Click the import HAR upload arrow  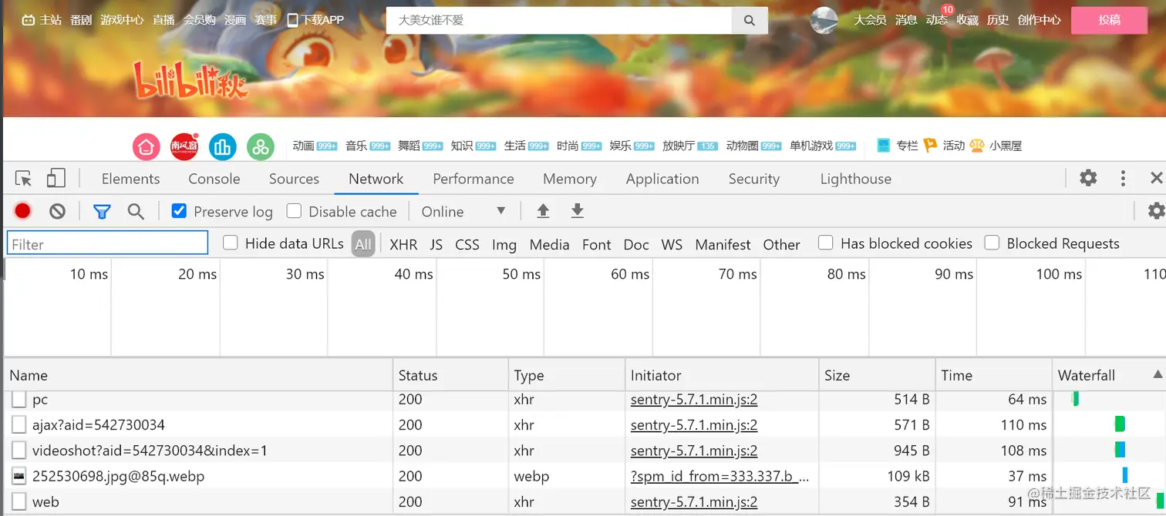coord(543,211)
